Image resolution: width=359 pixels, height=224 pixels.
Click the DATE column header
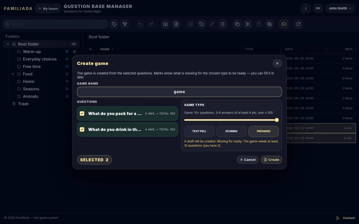tap(289, 49)
